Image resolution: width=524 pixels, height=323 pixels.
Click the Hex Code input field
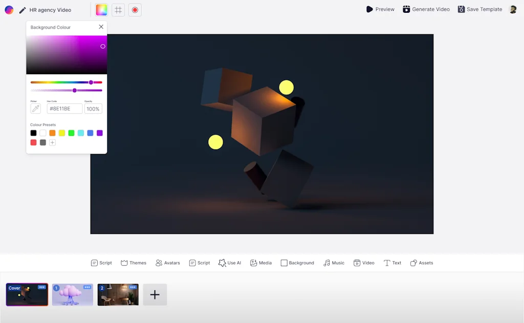[64, 109]
